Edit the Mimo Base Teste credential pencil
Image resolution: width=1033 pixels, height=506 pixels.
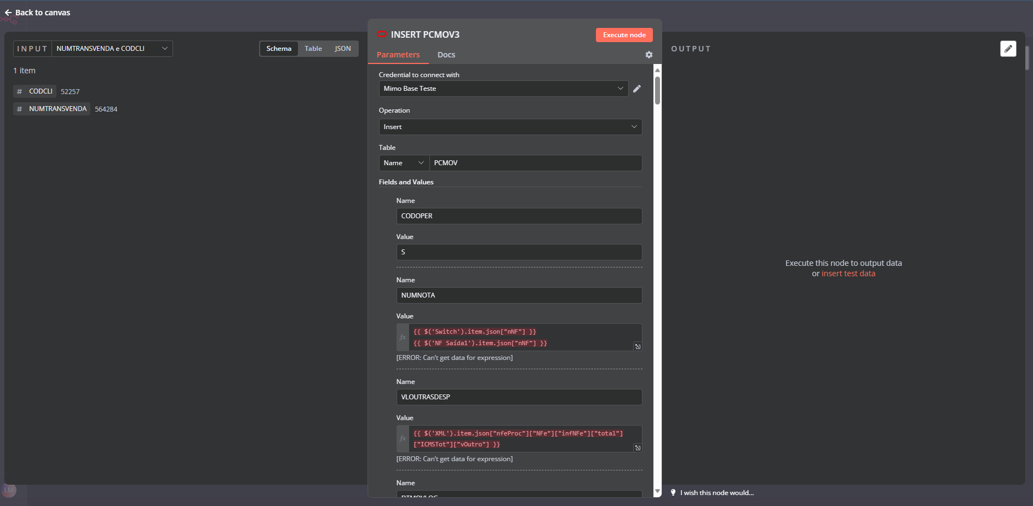click(x=636, y=89)
